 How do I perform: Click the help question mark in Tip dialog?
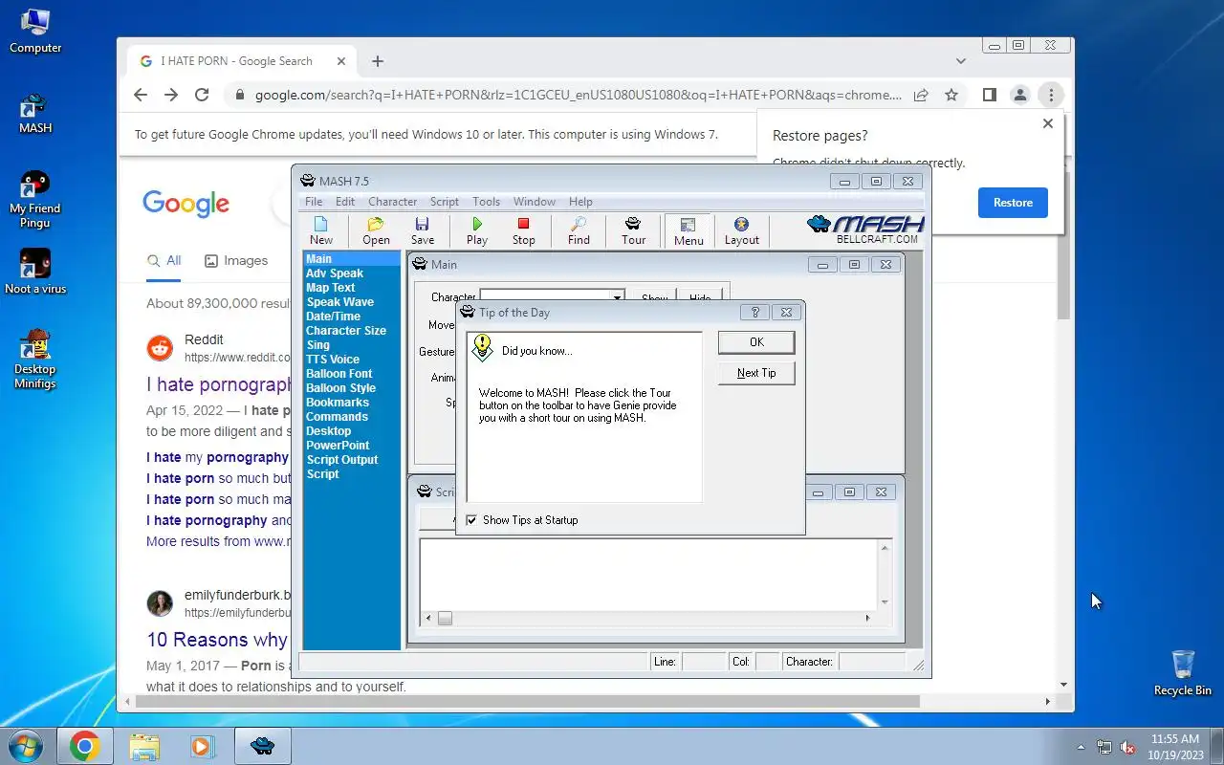754,313
